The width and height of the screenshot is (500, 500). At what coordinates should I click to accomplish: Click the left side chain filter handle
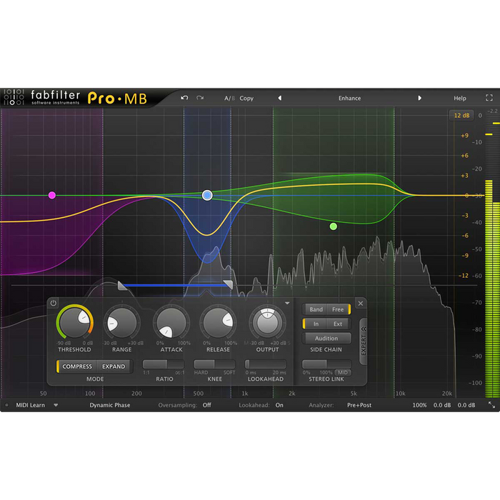pyautogui.click(x=122, y=286)
